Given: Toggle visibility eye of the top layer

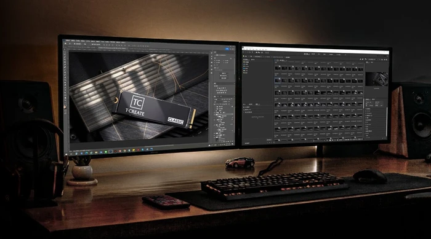Looking at the screenshot, I should point(215,113).
